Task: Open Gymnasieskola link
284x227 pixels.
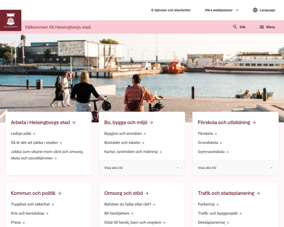Action: 213,152
